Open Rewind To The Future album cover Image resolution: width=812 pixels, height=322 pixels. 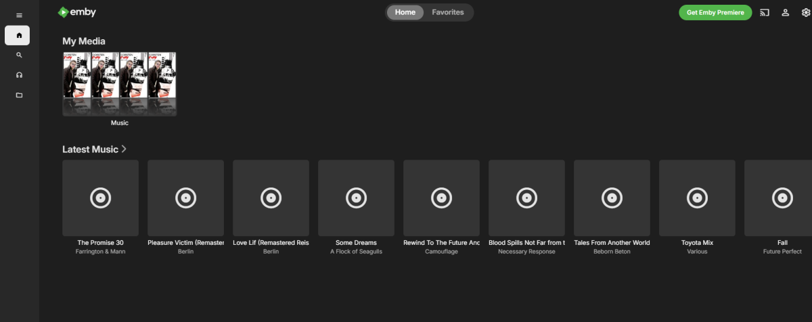point(441,198)
